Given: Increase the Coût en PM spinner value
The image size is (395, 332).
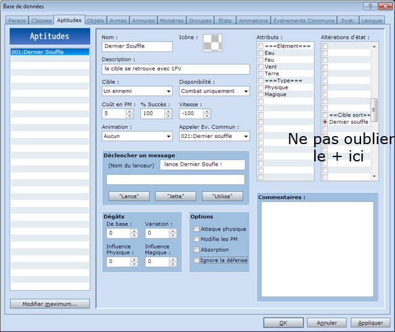Looking at the screenshot, I should (130, 111).
